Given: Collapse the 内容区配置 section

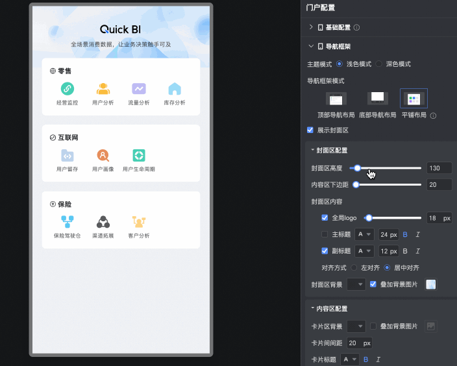Looking at the screenshot, I should (313, 308).
